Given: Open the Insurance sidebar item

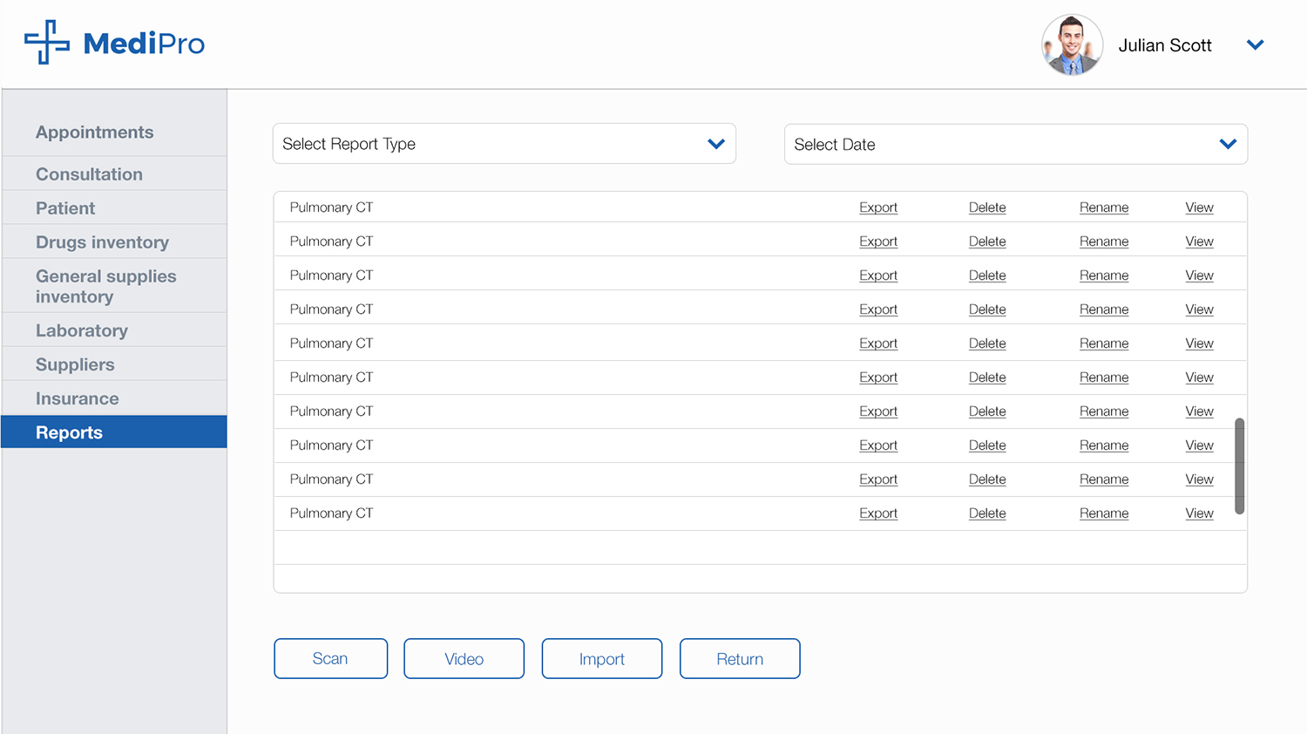Looking at the screenshot, I should (78, 398).
